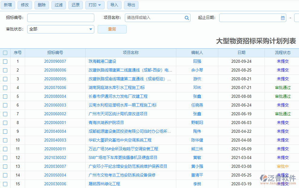Image resolution: width=299 pixels, height=188 pixels.
Task: Click the 新增 button to add a record
Action: click(8, 5)
